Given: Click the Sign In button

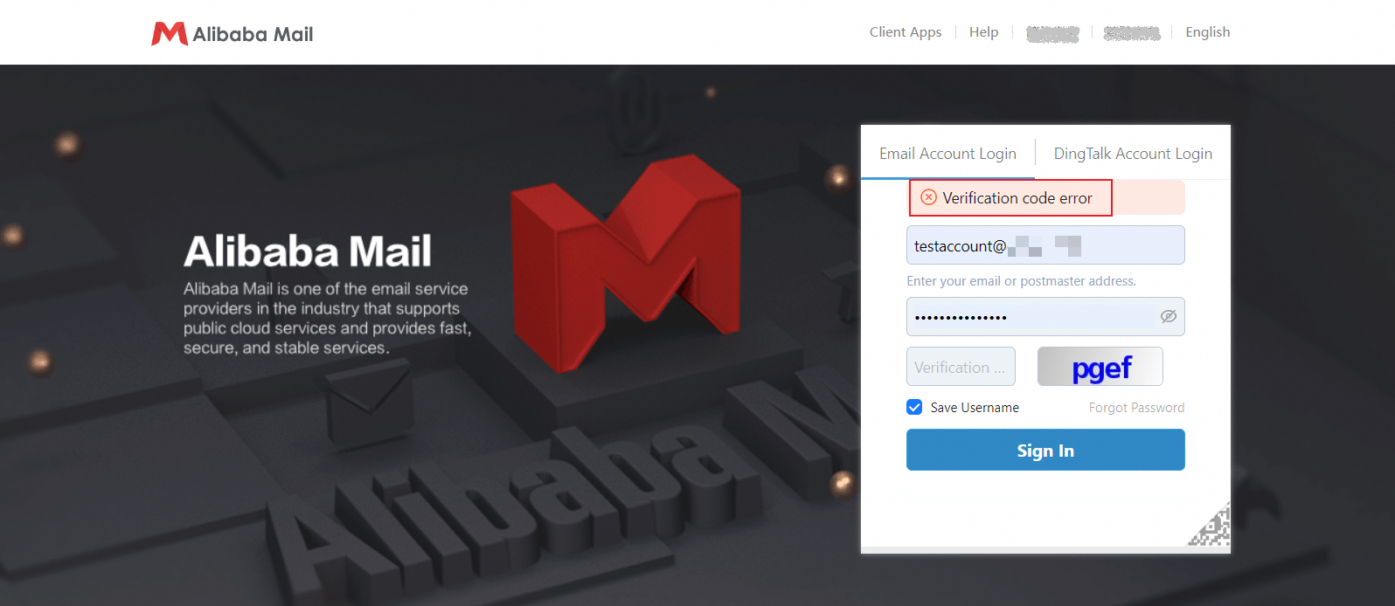Looking at the screenshot, I should click(x=1045, y=450).
